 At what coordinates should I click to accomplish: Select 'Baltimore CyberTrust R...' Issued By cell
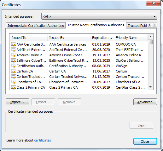(69, 60)
